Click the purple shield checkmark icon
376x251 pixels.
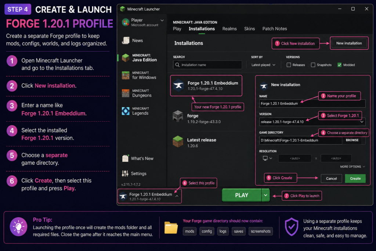click(292, 226)
